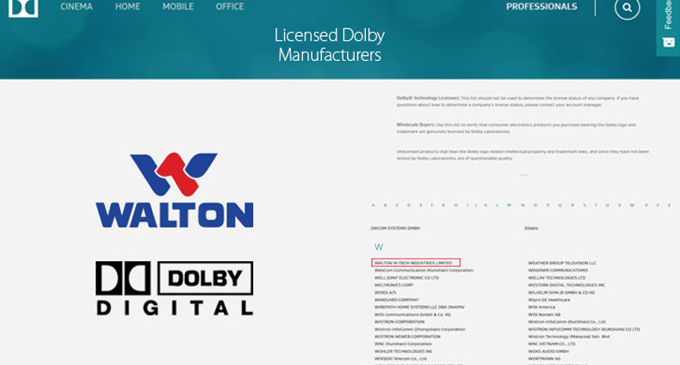Jump to letter W in the index

(x=632, y=205)
